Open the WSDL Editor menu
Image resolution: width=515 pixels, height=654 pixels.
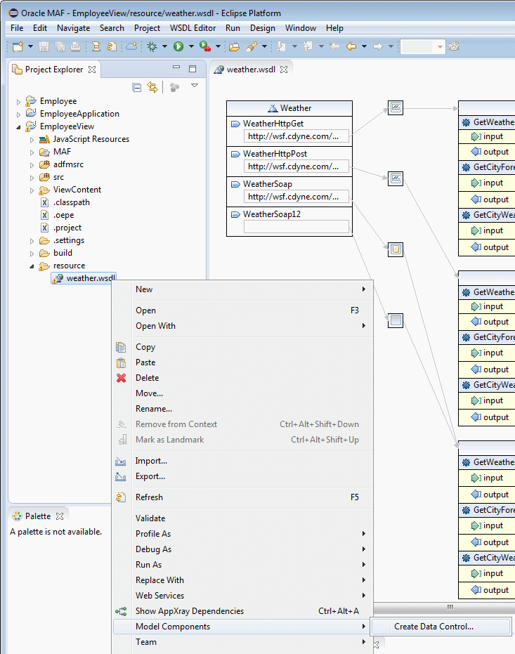193,28
